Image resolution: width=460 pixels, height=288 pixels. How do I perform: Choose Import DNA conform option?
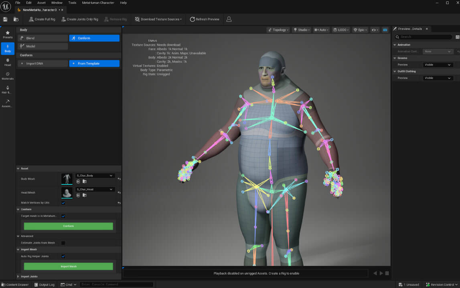coord(43,64)
